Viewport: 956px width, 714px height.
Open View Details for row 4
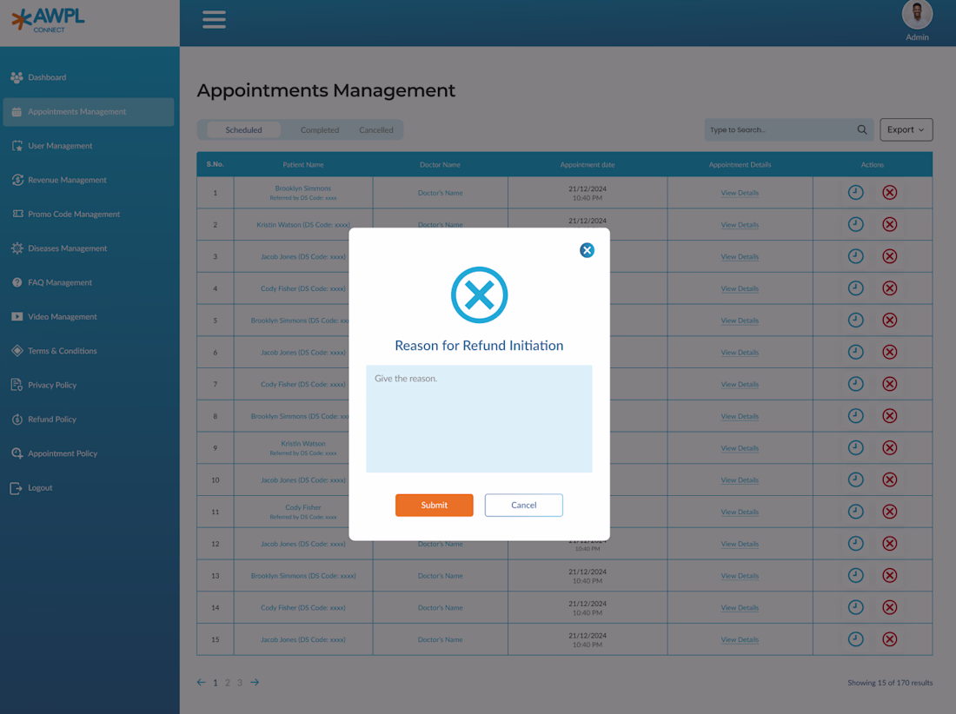[x=740, y=288]
